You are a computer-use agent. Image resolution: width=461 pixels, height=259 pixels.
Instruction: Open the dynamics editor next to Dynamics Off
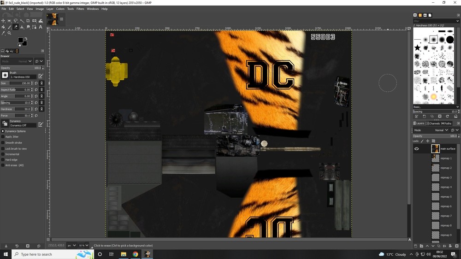41,124
